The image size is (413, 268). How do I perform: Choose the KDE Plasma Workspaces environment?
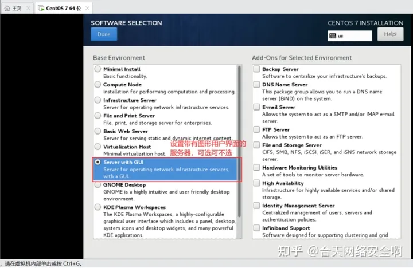coord(98,207)
